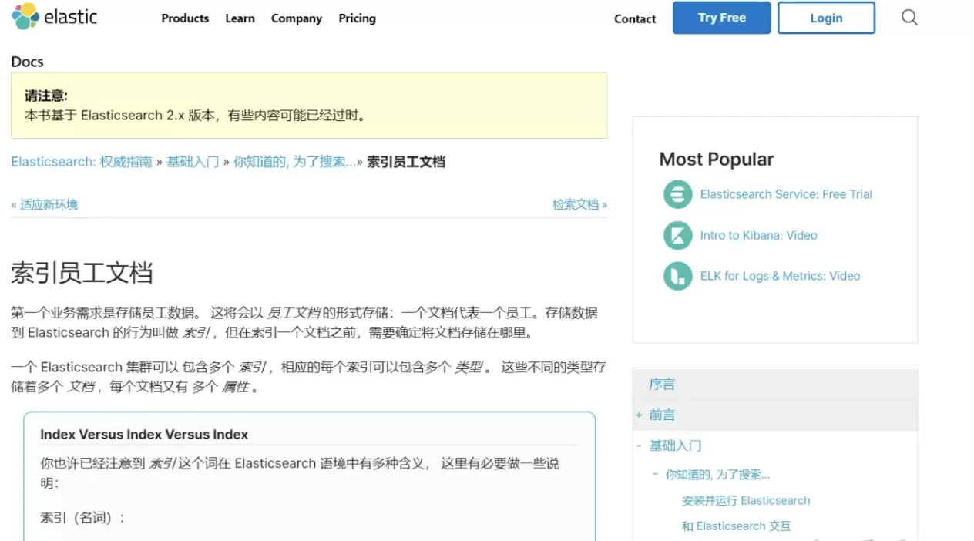Select 序言 in the sidebar tree

(x=662, y=384)
